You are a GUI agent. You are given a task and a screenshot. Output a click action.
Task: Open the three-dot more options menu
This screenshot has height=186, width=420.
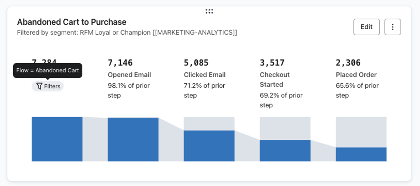coord(392,27)
